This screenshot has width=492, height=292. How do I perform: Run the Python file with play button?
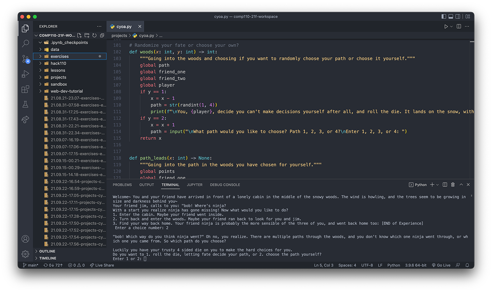click(446, 27)
